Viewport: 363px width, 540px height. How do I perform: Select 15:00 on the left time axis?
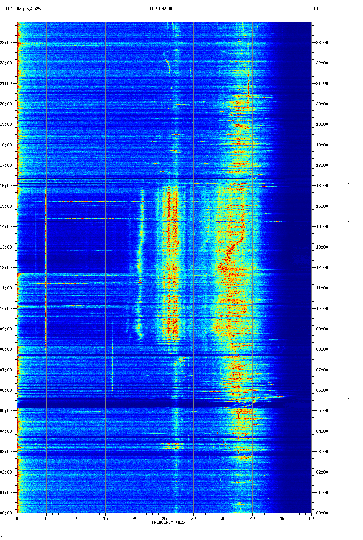pos(6,206)
